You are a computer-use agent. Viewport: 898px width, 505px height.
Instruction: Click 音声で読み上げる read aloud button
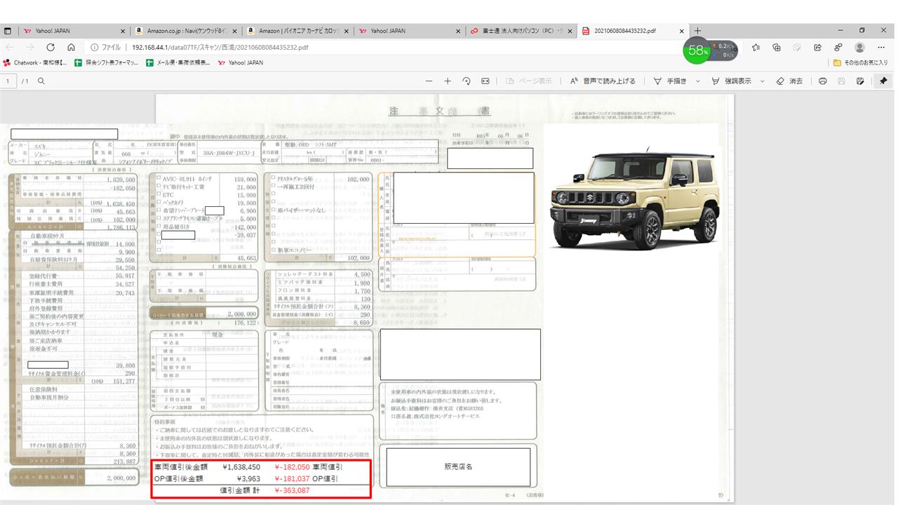click(x=603, y=81)
